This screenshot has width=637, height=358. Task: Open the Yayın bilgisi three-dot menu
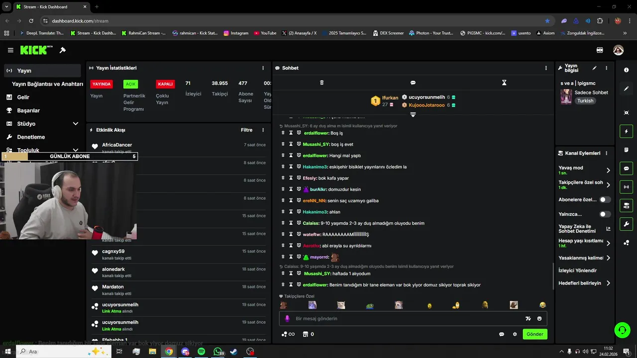click(x=606, y=68)
